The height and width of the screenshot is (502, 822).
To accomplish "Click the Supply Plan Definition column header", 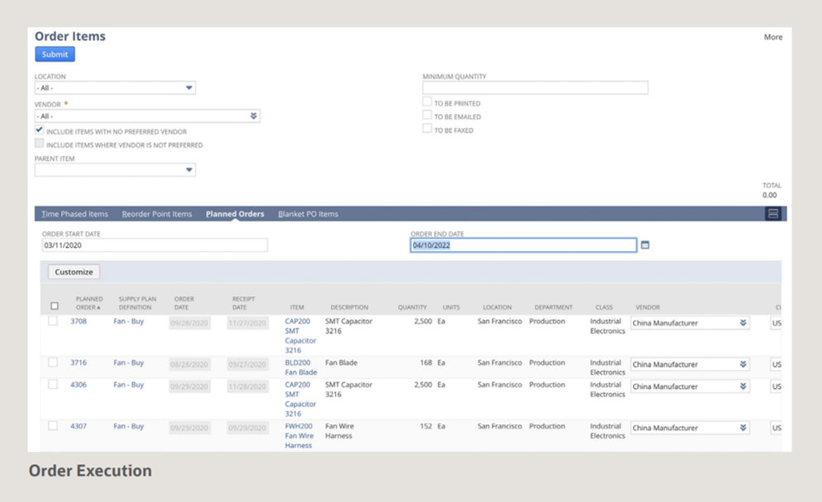I will coord(137,303).
